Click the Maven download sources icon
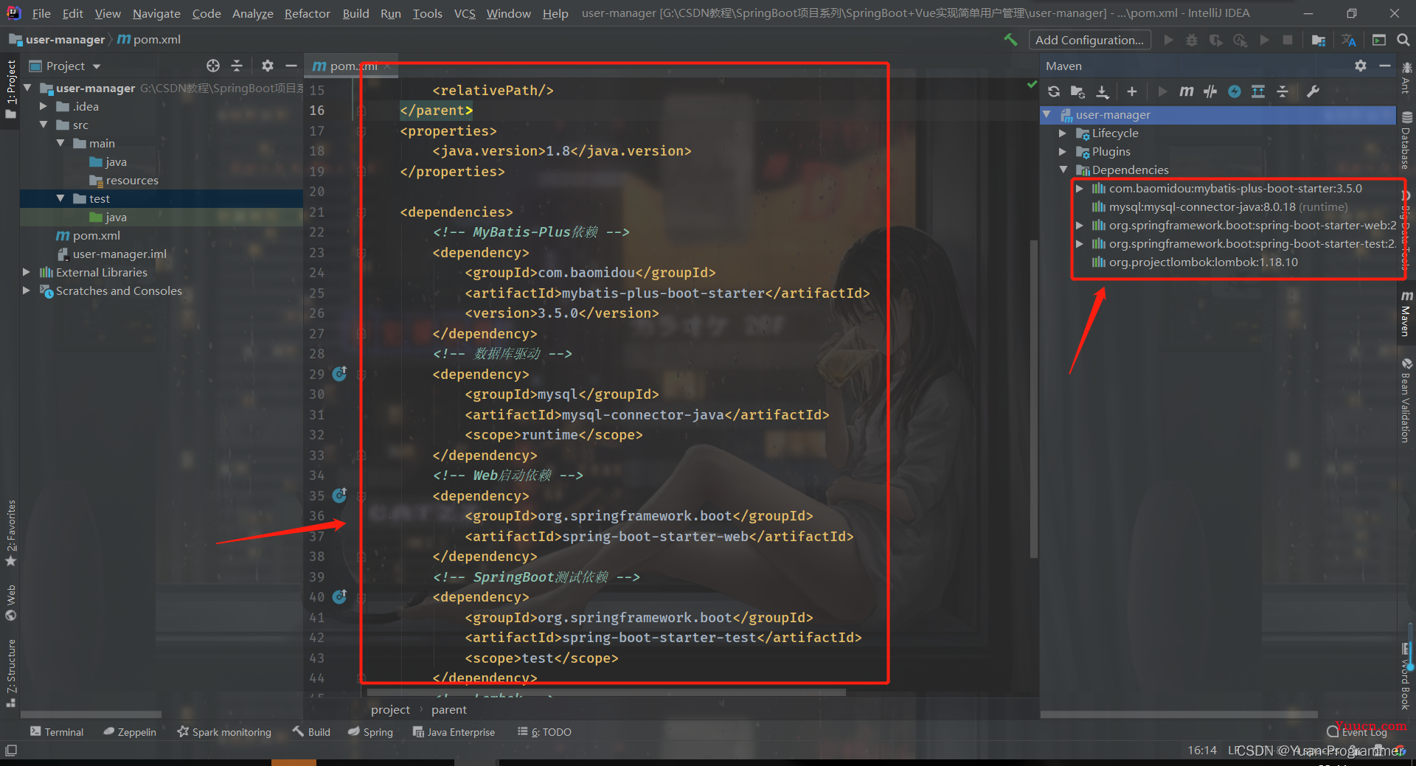1416x766 pixels. (1102, 91)
